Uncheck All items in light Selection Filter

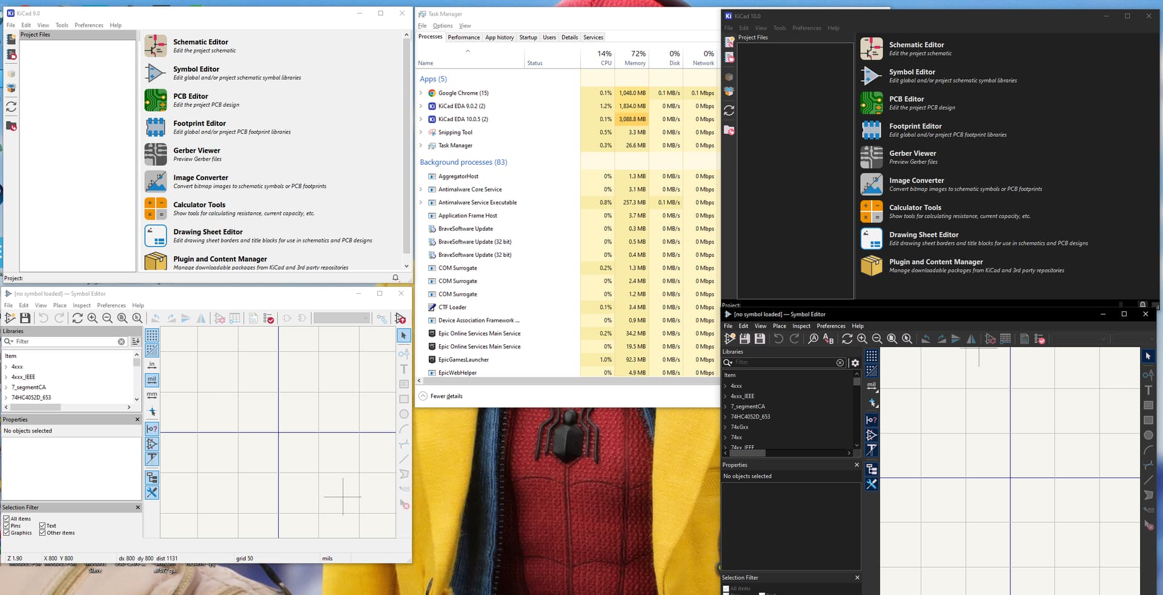point(7,519)
